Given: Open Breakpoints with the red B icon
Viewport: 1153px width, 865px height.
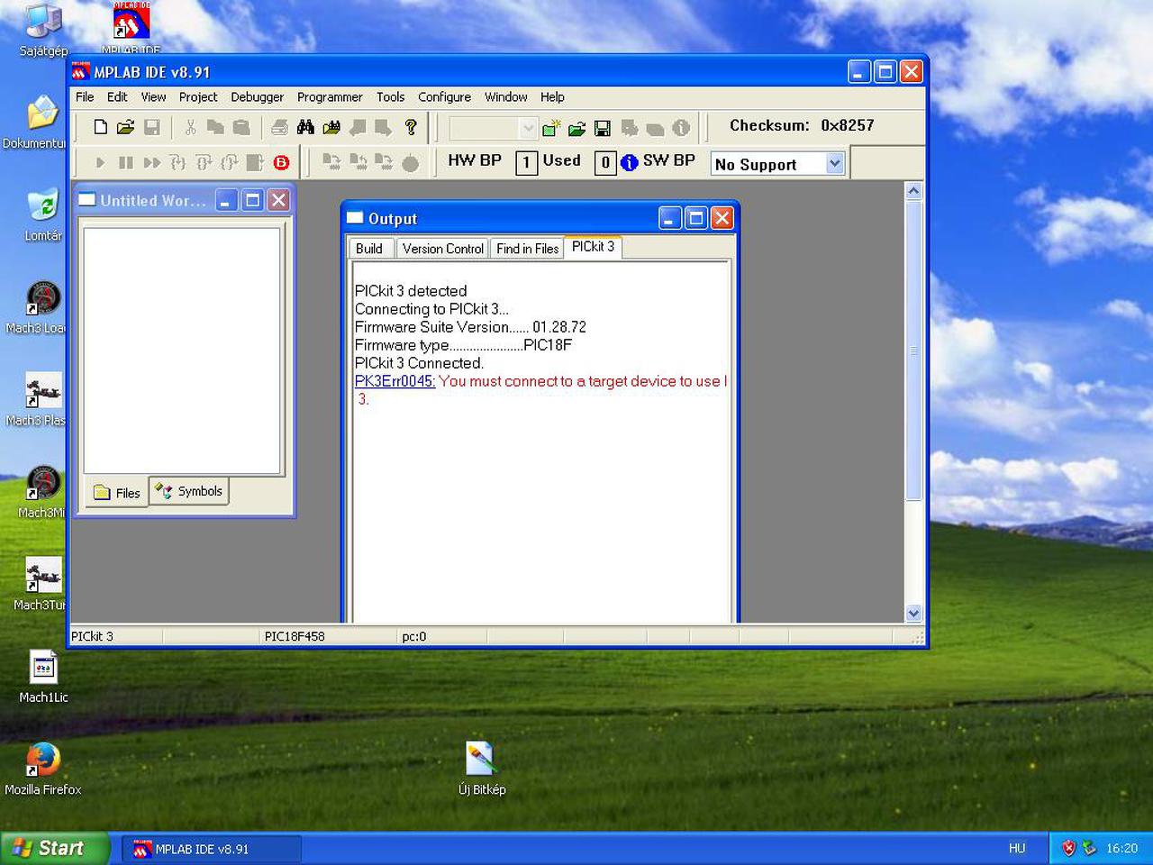Looking at the screenshot, I should pos(281,163).
